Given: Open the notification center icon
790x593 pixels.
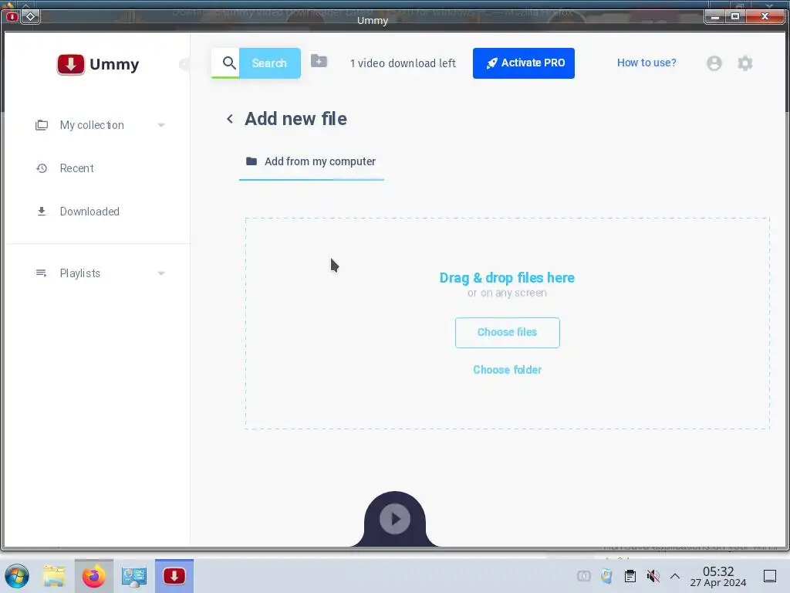Looking at the screenshot, I should pyautogui.click(x=770, y=576).
